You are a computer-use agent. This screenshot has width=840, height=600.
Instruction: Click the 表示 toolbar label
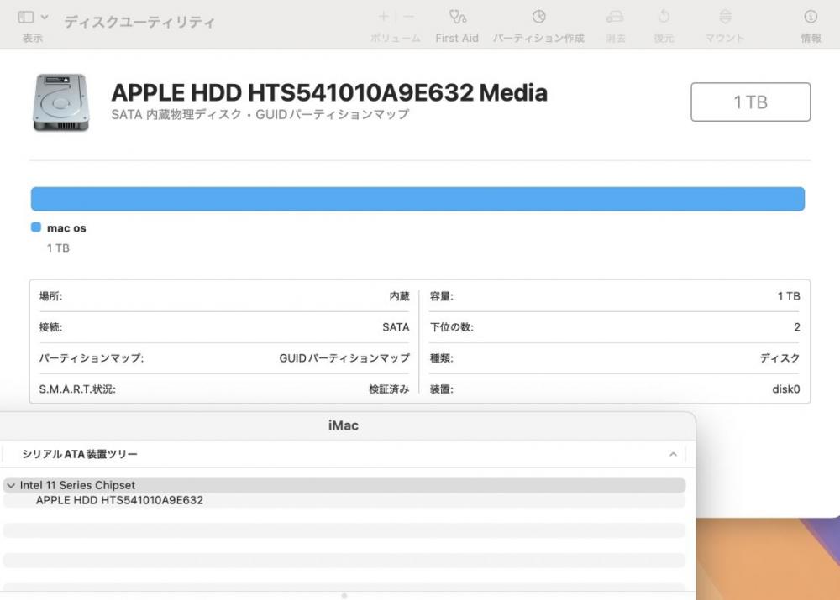[x=32, y=38]
